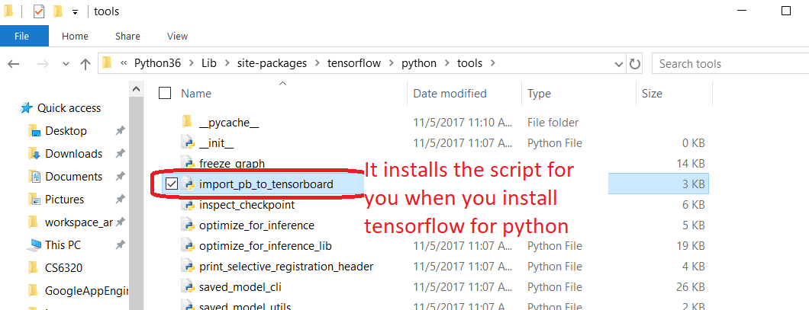Click the This PC computer icon

coord(34,245)
